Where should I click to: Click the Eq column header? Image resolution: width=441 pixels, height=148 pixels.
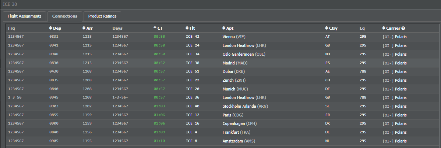[362, 28]
